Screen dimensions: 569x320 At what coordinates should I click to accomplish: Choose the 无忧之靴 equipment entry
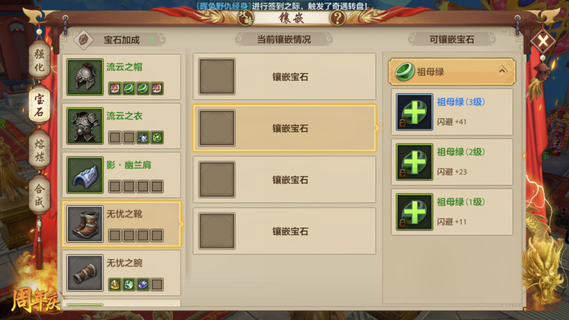pos(122,224)
